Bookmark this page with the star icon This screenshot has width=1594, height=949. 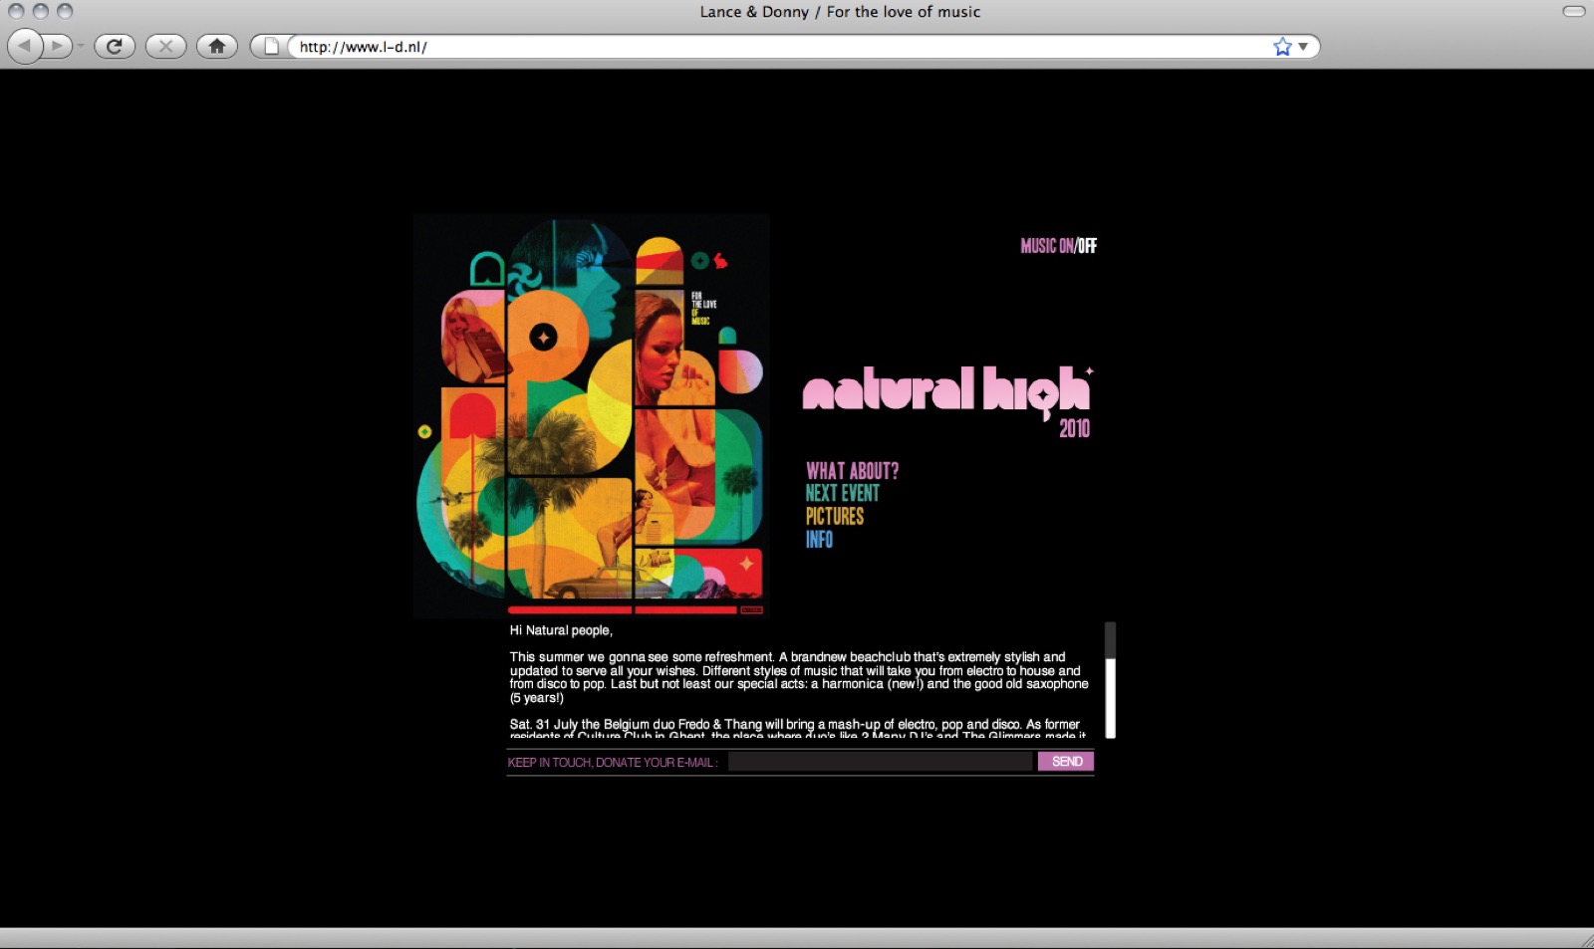(1282, 47)
